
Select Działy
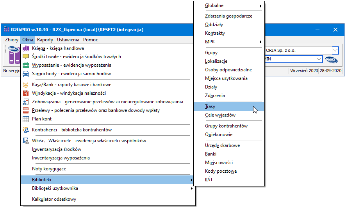(229, 87)
